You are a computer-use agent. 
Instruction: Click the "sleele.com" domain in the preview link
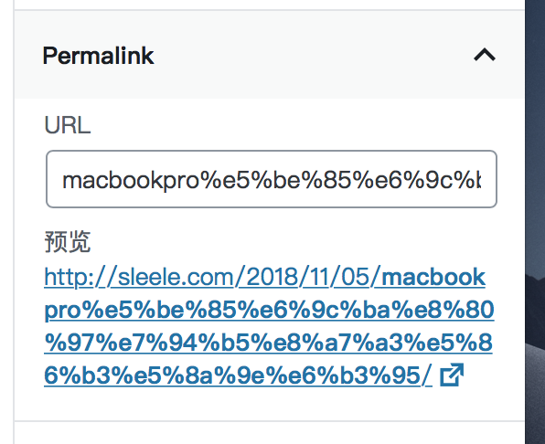[176, 277]
